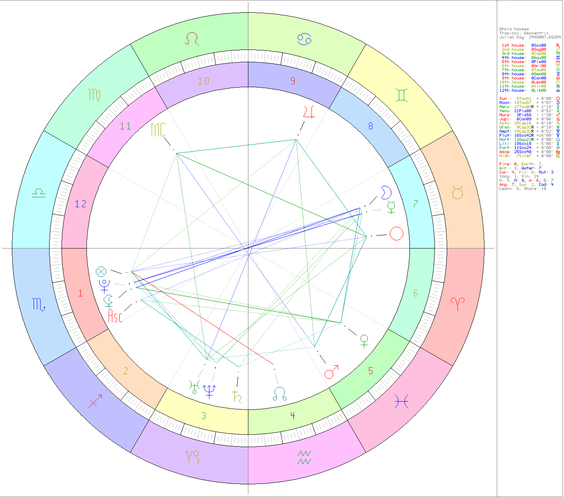Viewport: 564px width, 497px height.
Task: Click the blue Pluto glyph inside the chart wheel
Action: click(x=105, y=286)
